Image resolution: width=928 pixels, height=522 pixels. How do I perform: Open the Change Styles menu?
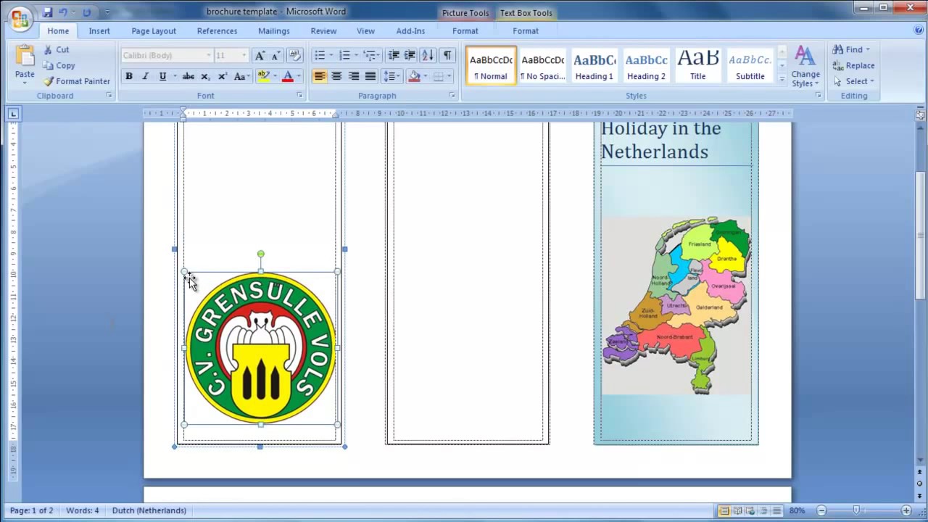pos(805,67)
